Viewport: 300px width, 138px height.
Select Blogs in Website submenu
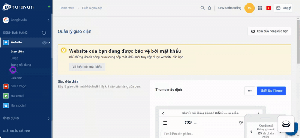pyautogui.click(x=14, y=58)
